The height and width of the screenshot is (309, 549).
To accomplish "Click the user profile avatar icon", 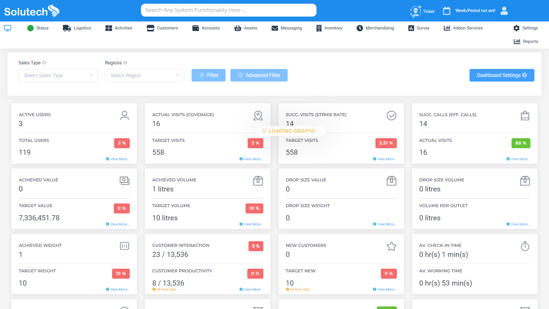I will pos(504,11).
